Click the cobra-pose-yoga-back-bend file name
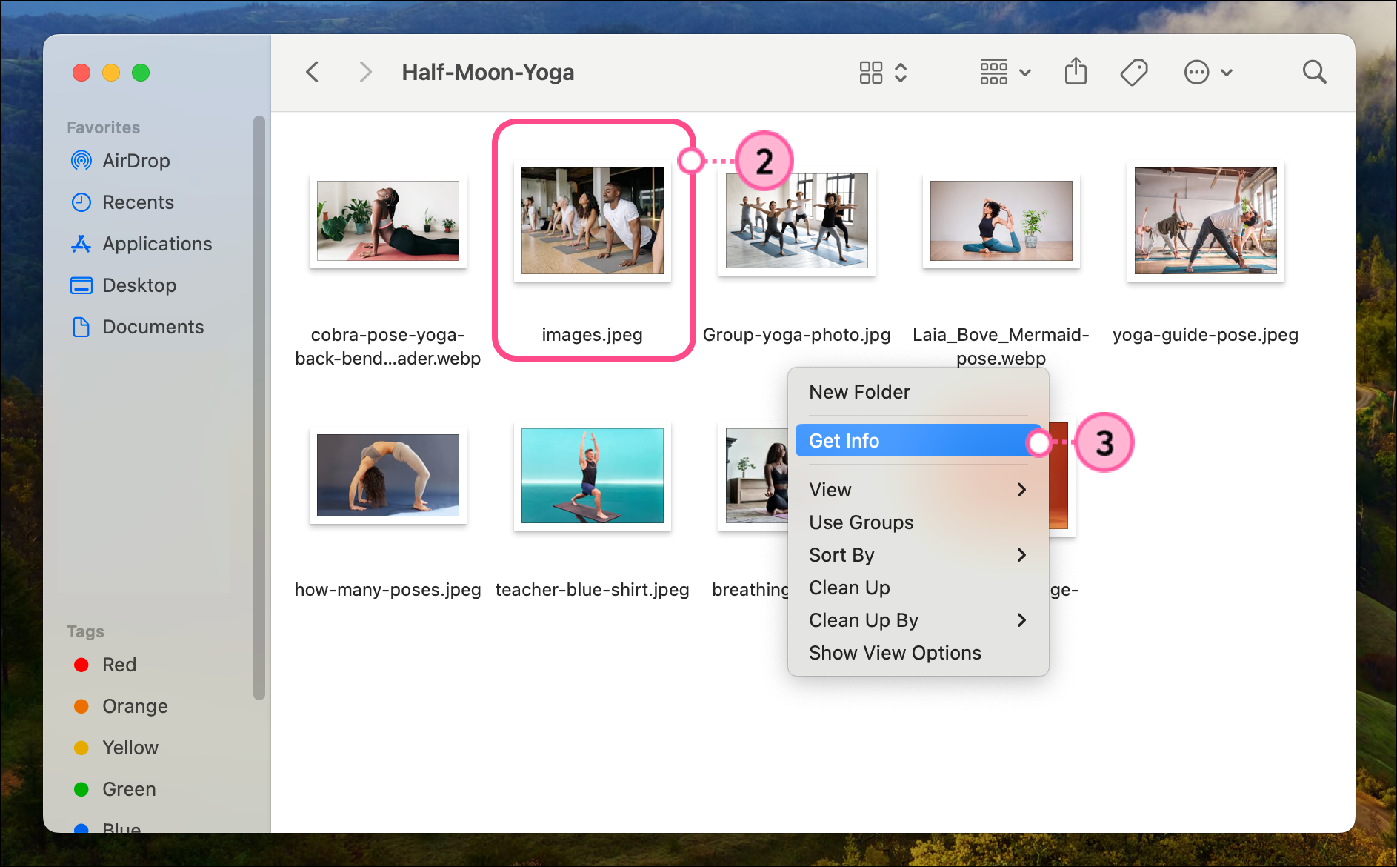Viewport: 1397px width, 867px height. click(x=388, y=347)
